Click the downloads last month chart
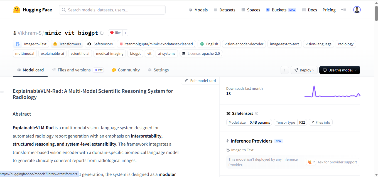The height and width of the screenshot is (177, 378). point(332,92)
